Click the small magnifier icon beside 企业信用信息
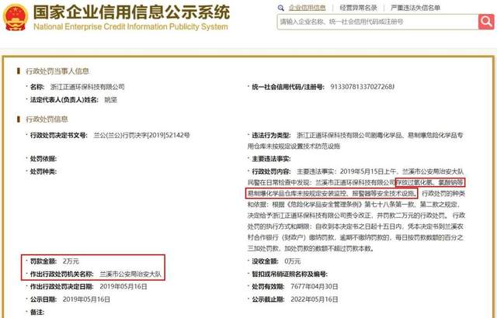 coord(281,8)
